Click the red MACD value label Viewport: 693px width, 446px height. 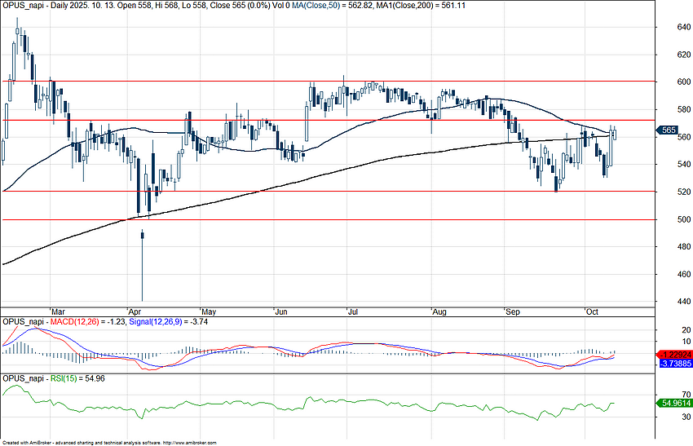point(673,355)
